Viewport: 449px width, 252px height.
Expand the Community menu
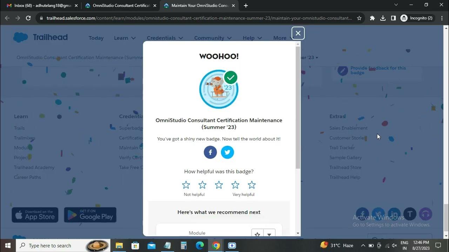coord(213,38)
